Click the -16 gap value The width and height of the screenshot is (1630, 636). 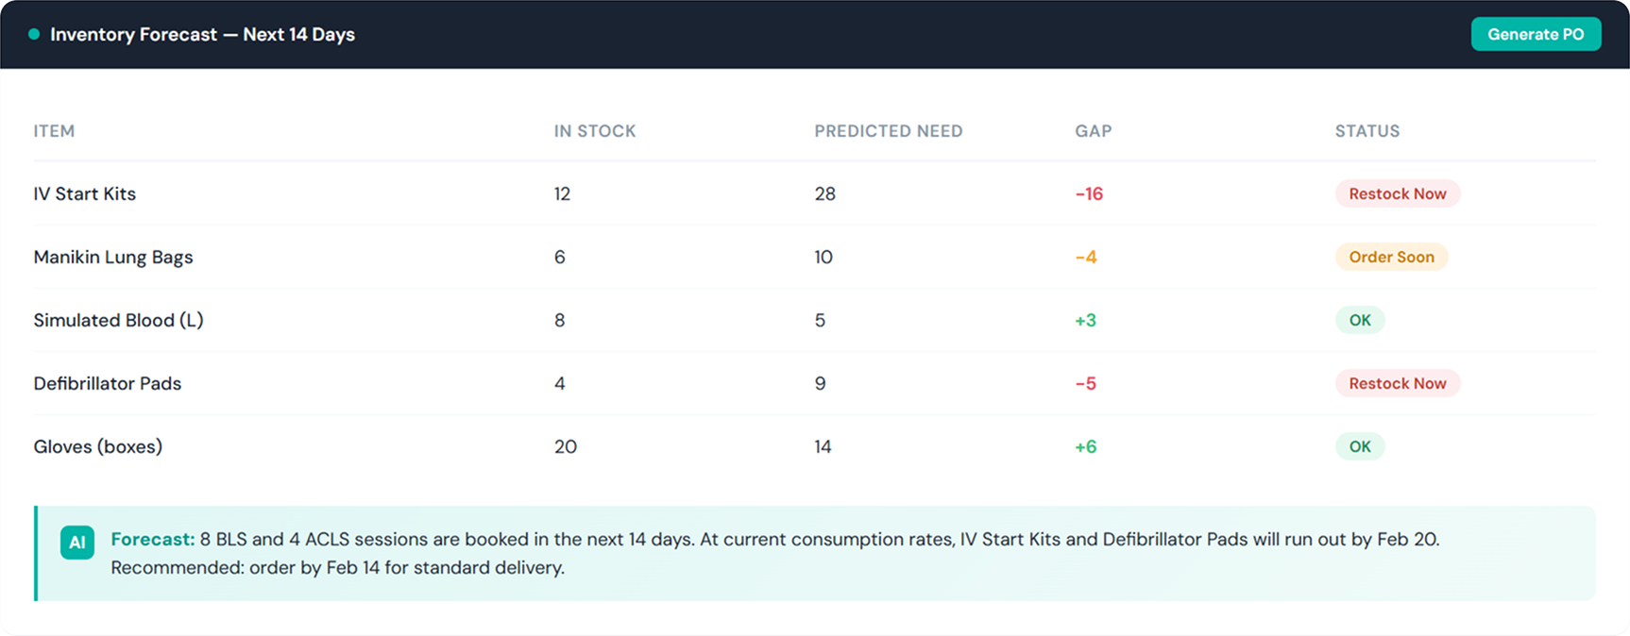pyautogui.click(x=1089, y=193)
